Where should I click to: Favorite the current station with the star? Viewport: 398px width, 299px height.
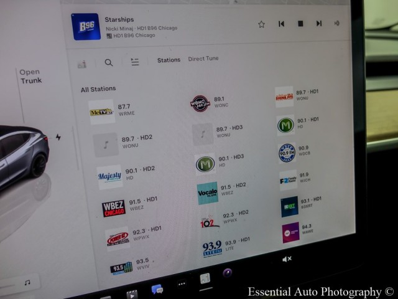[x=262, y=24]
